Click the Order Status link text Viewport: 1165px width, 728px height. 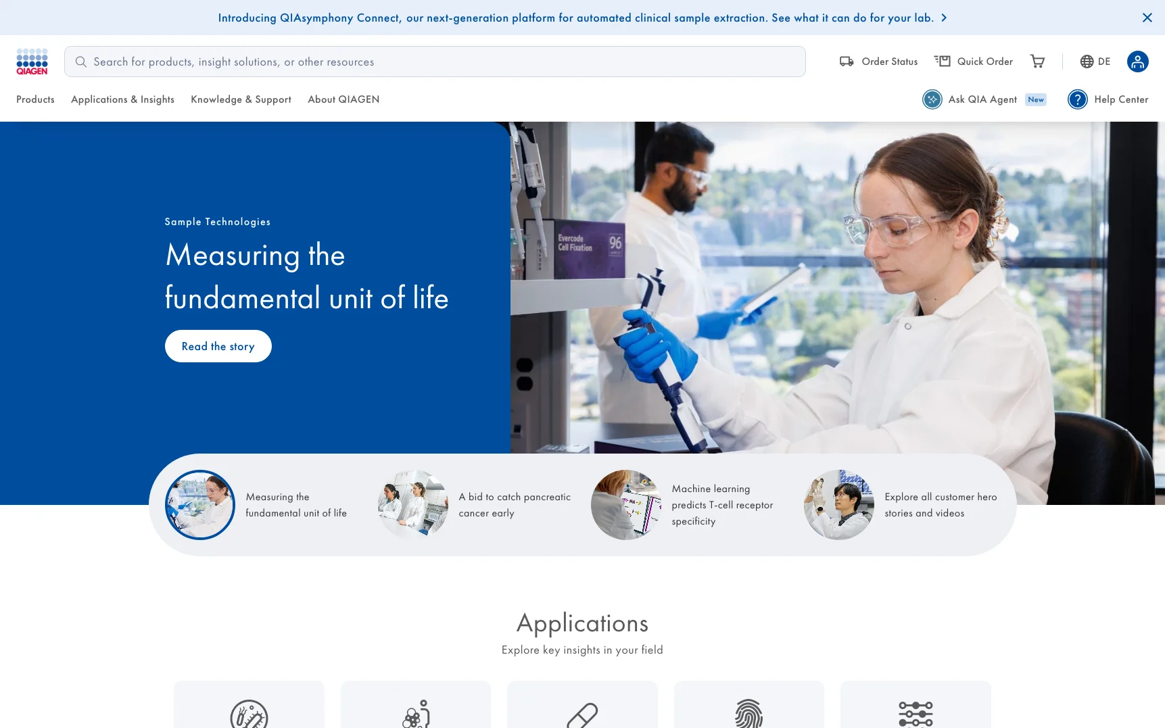click(x=890, y=62)
